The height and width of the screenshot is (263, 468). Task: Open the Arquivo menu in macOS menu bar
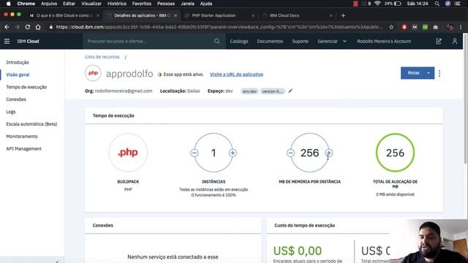pyautogui.click(x=49, y=4)
